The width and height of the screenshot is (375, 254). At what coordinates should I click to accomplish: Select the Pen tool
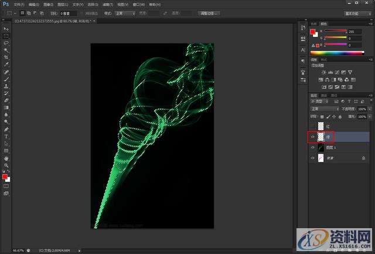[x=6, y=129]
